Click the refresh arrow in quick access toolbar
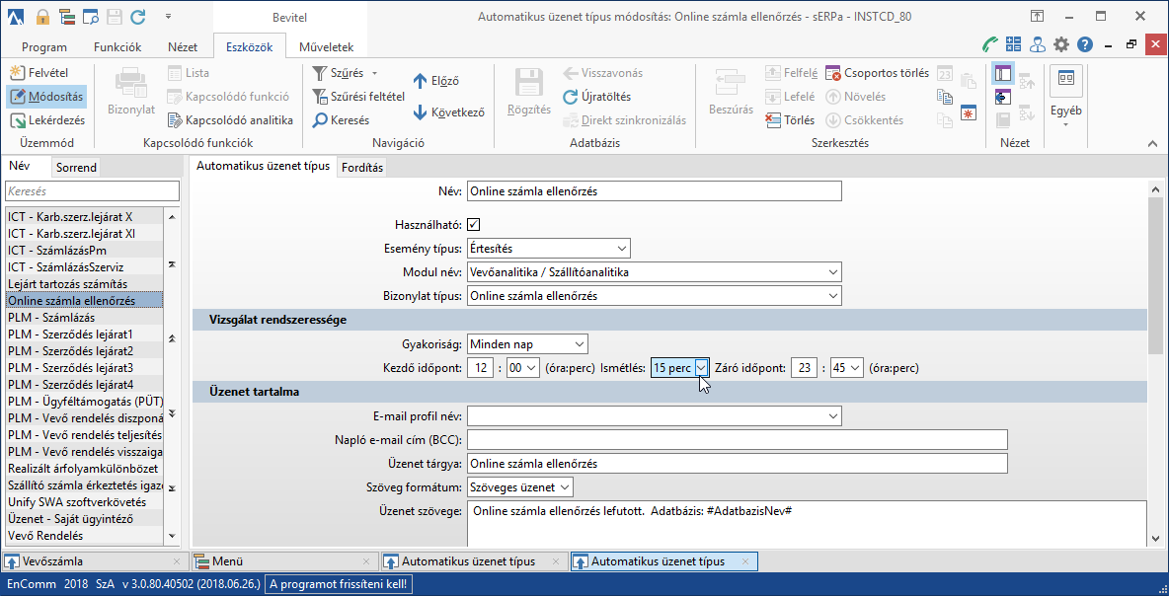This screenshot has height=596, width=1169. tap(138, 16)
